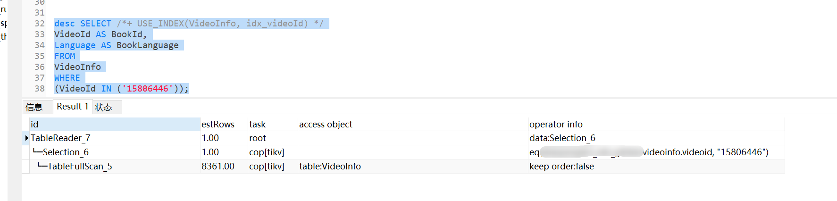The image size is (837, 201).
Task: Open the Result 1 tab
Action: [72, 107]
